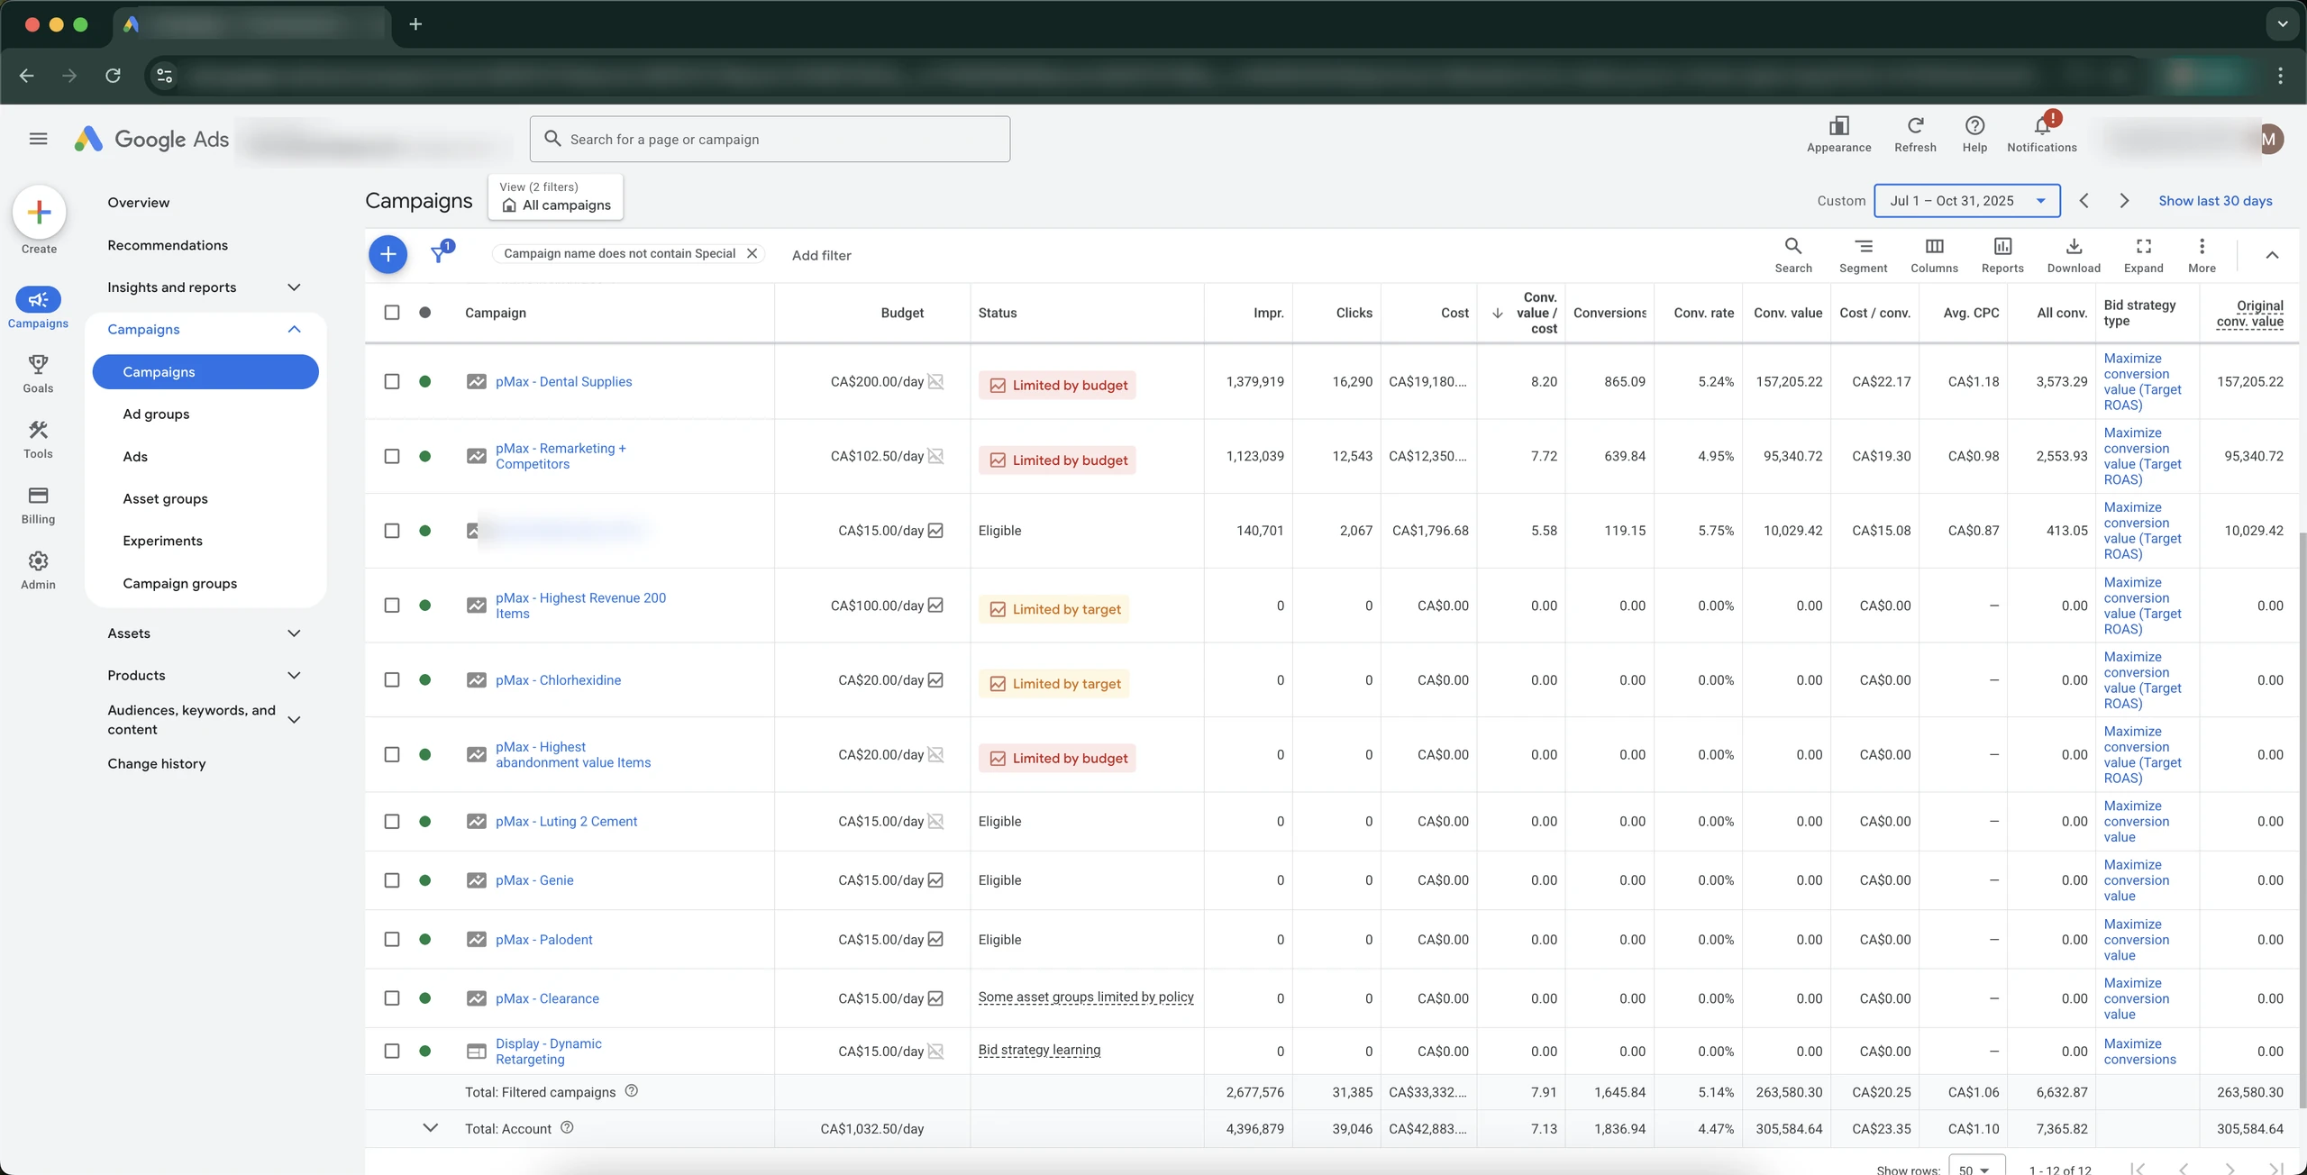Check the pMax - Remarketing + Competitors row

[392, 456]
